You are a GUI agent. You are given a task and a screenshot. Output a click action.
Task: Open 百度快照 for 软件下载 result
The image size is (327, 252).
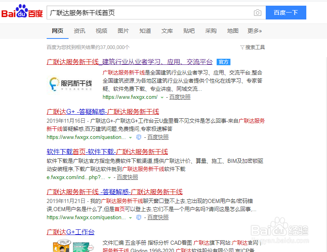127,177
